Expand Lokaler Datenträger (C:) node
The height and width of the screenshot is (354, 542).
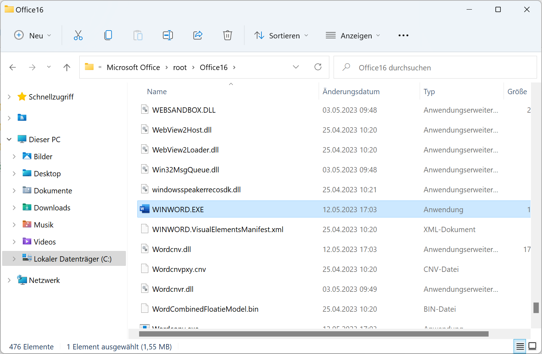[14, 259]
